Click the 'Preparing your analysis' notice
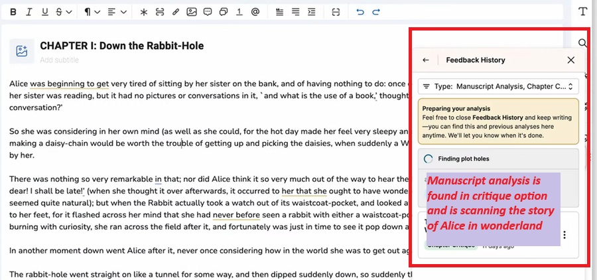This screenshot has width=597, height=280. point(498,121)
